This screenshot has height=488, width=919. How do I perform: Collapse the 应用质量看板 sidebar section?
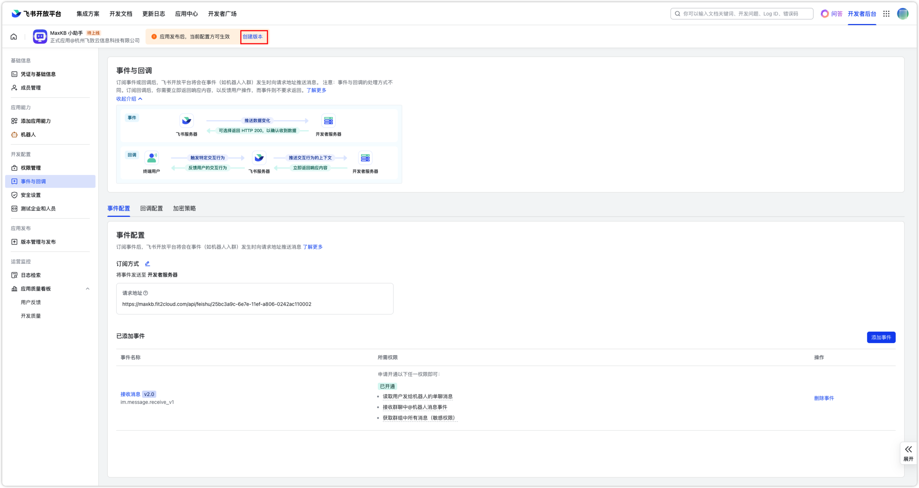(88, 289)
